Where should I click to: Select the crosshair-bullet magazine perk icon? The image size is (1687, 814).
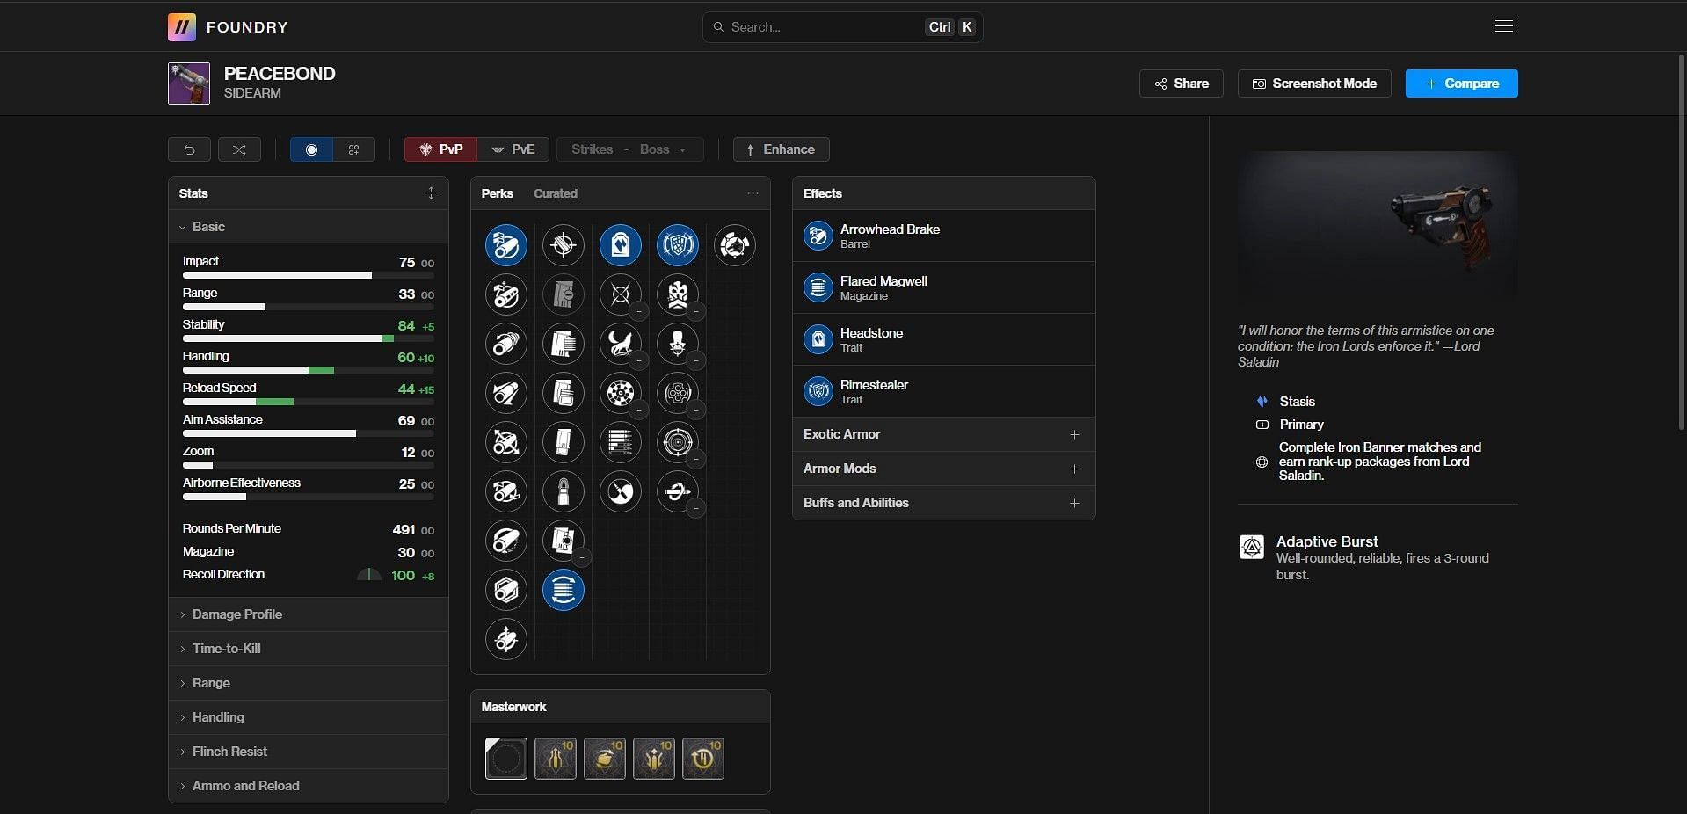pyautogui.click(x=564, y=245)
